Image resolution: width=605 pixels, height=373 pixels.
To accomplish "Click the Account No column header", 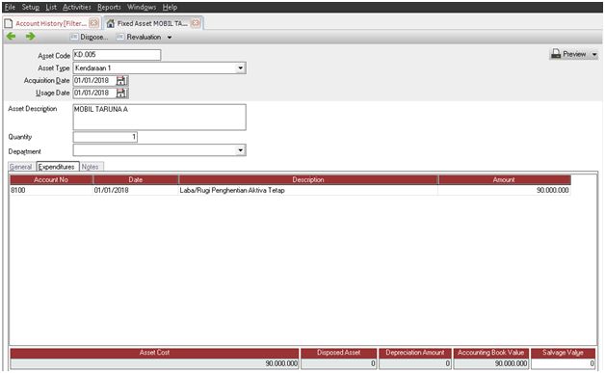I will pyautogui.click(x=51, y=179).
